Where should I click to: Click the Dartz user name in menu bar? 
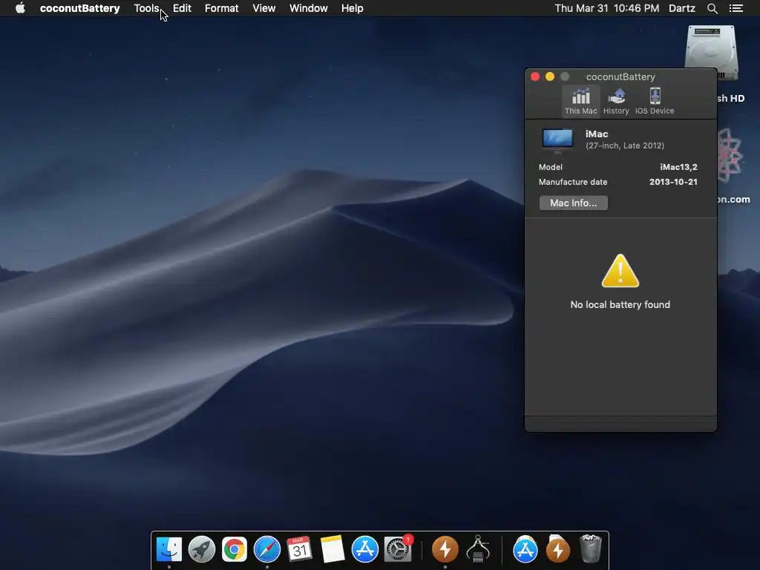click(682, 8)
